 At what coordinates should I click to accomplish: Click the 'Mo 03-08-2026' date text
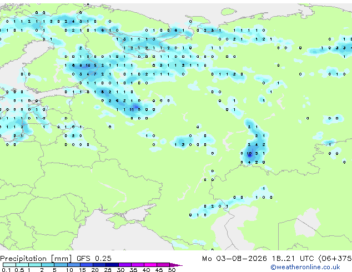click(x=234, y=259)
